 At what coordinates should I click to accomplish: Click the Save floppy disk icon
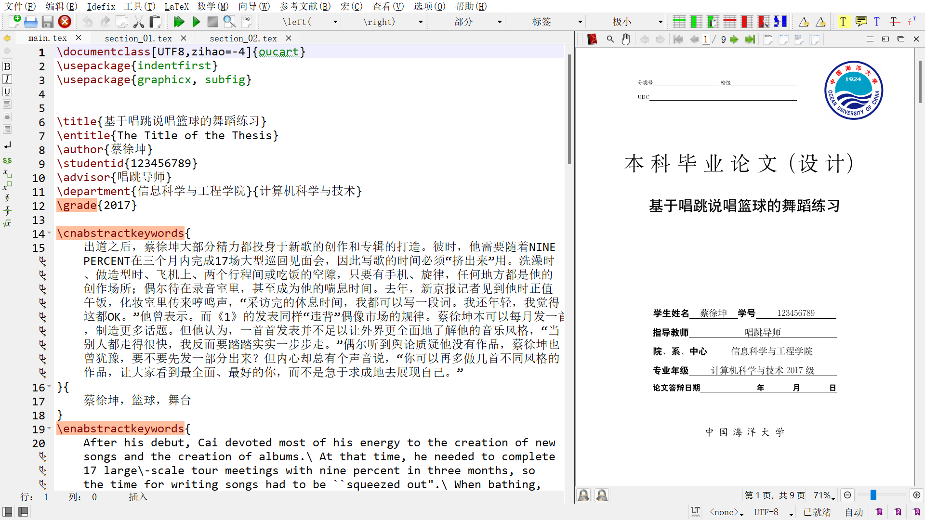(x=47, y=22)
